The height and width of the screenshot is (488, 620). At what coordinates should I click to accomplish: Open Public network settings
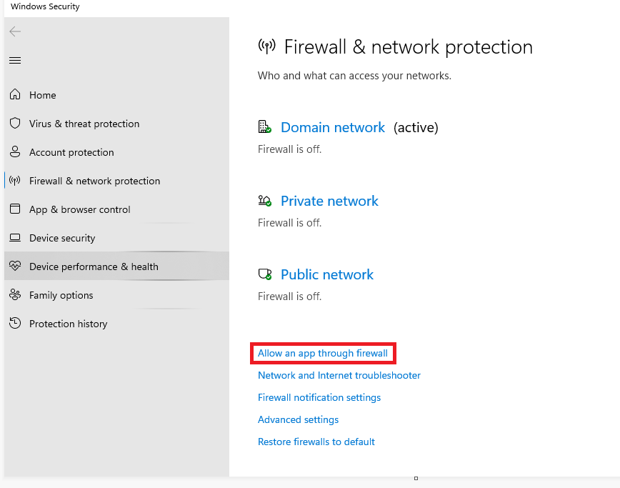tap(327, 274)
